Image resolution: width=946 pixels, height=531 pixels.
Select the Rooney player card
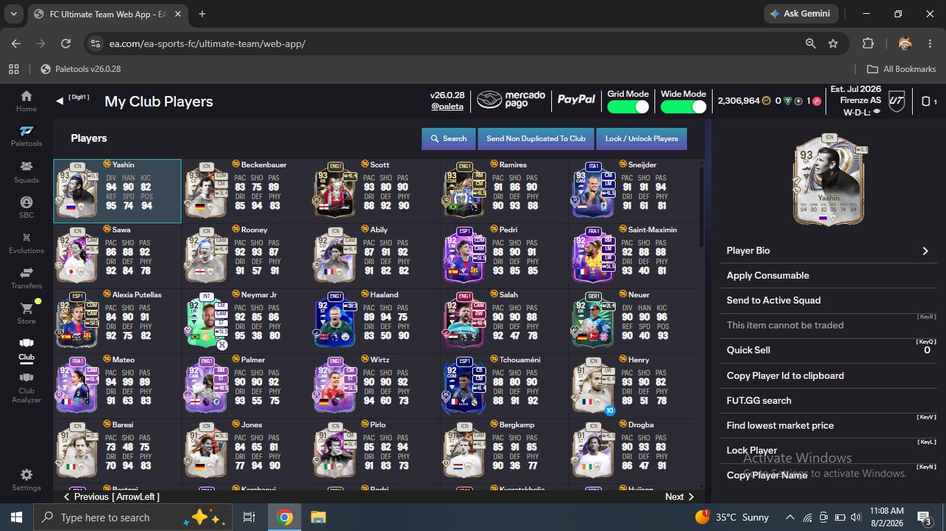point(247,256)
